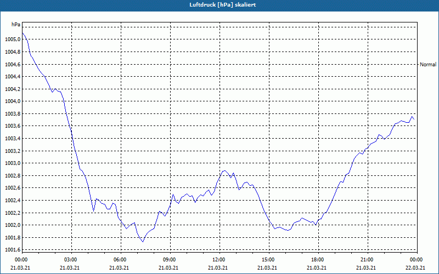The width and height of the screenshot is (439, 274).
Task: Click the 12:00 time label
Action: [x=219, y=260]
